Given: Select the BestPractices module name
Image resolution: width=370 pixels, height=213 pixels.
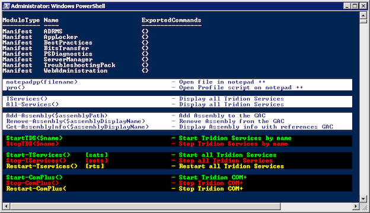Looking at the screenshot, I should point(68,43).
